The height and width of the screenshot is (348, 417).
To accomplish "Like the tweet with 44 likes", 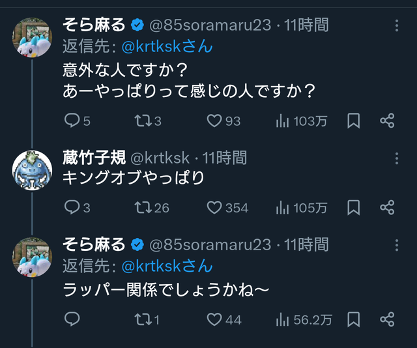I will [x=215, y=319].
